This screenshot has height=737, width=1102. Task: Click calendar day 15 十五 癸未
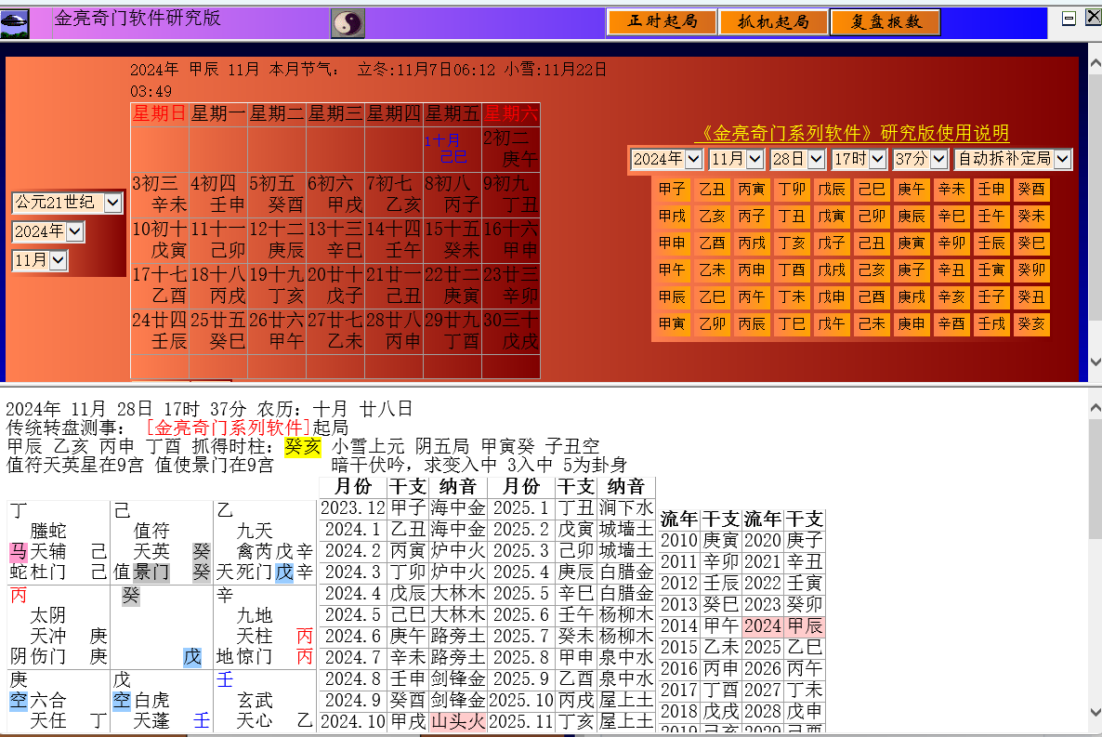click(452, 240)
